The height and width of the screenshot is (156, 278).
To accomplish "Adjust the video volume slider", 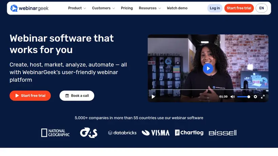I will pyautogui.click(x=244, y=97).
